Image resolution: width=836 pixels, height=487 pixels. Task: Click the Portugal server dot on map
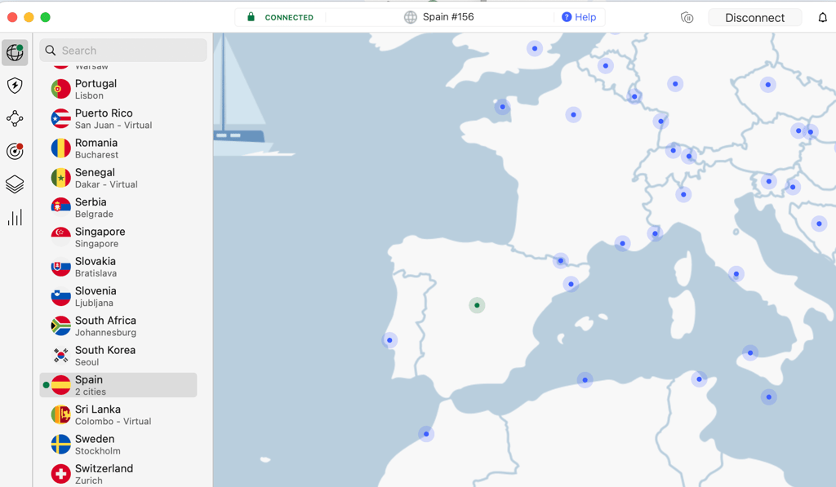tap(389, 340)
